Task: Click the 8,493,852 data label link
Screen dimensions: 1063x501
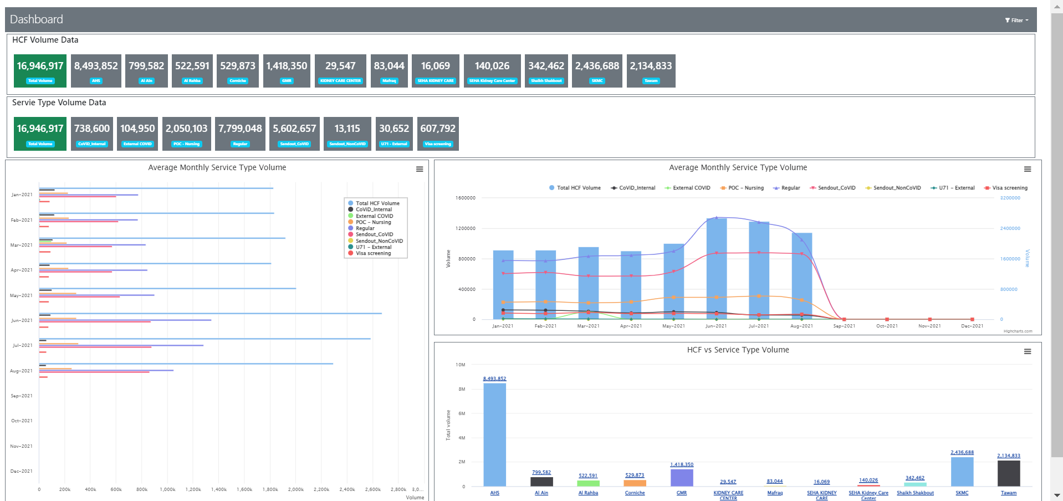Action: (494, 379)
